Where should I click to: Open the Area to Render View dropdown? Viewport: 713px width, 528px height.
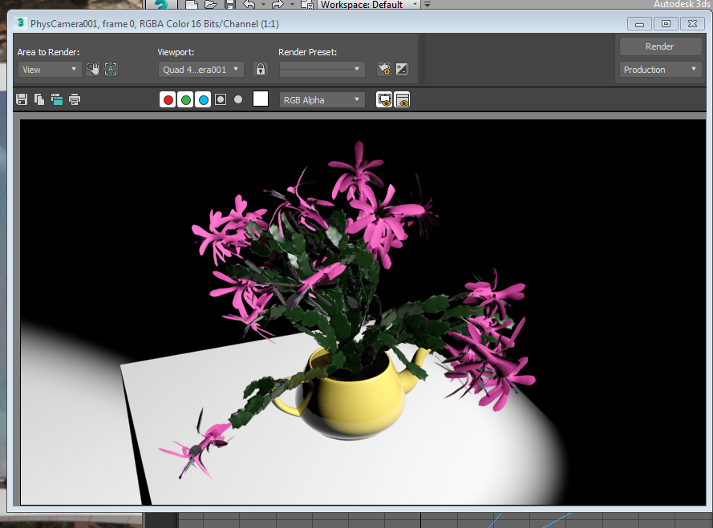coord(50,70)
